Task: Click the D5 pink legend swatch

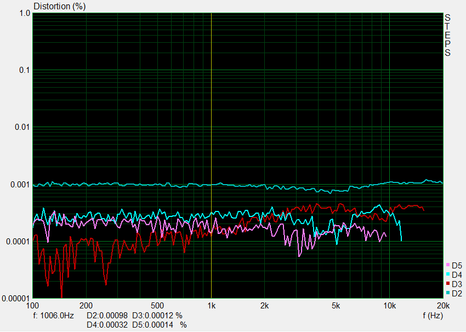Action: [448, 265]
